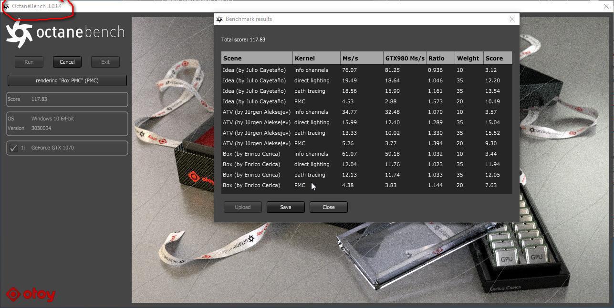The width and height of the screenshot is (614, 308).
Task: Click the ratio value 1.573
Action: [x=435, y=101]
